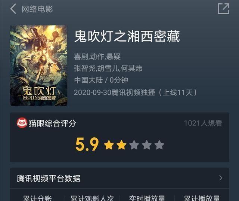Tap the Maoyan cat logo icon
The image size is (239, 201).
coord(22,123)
